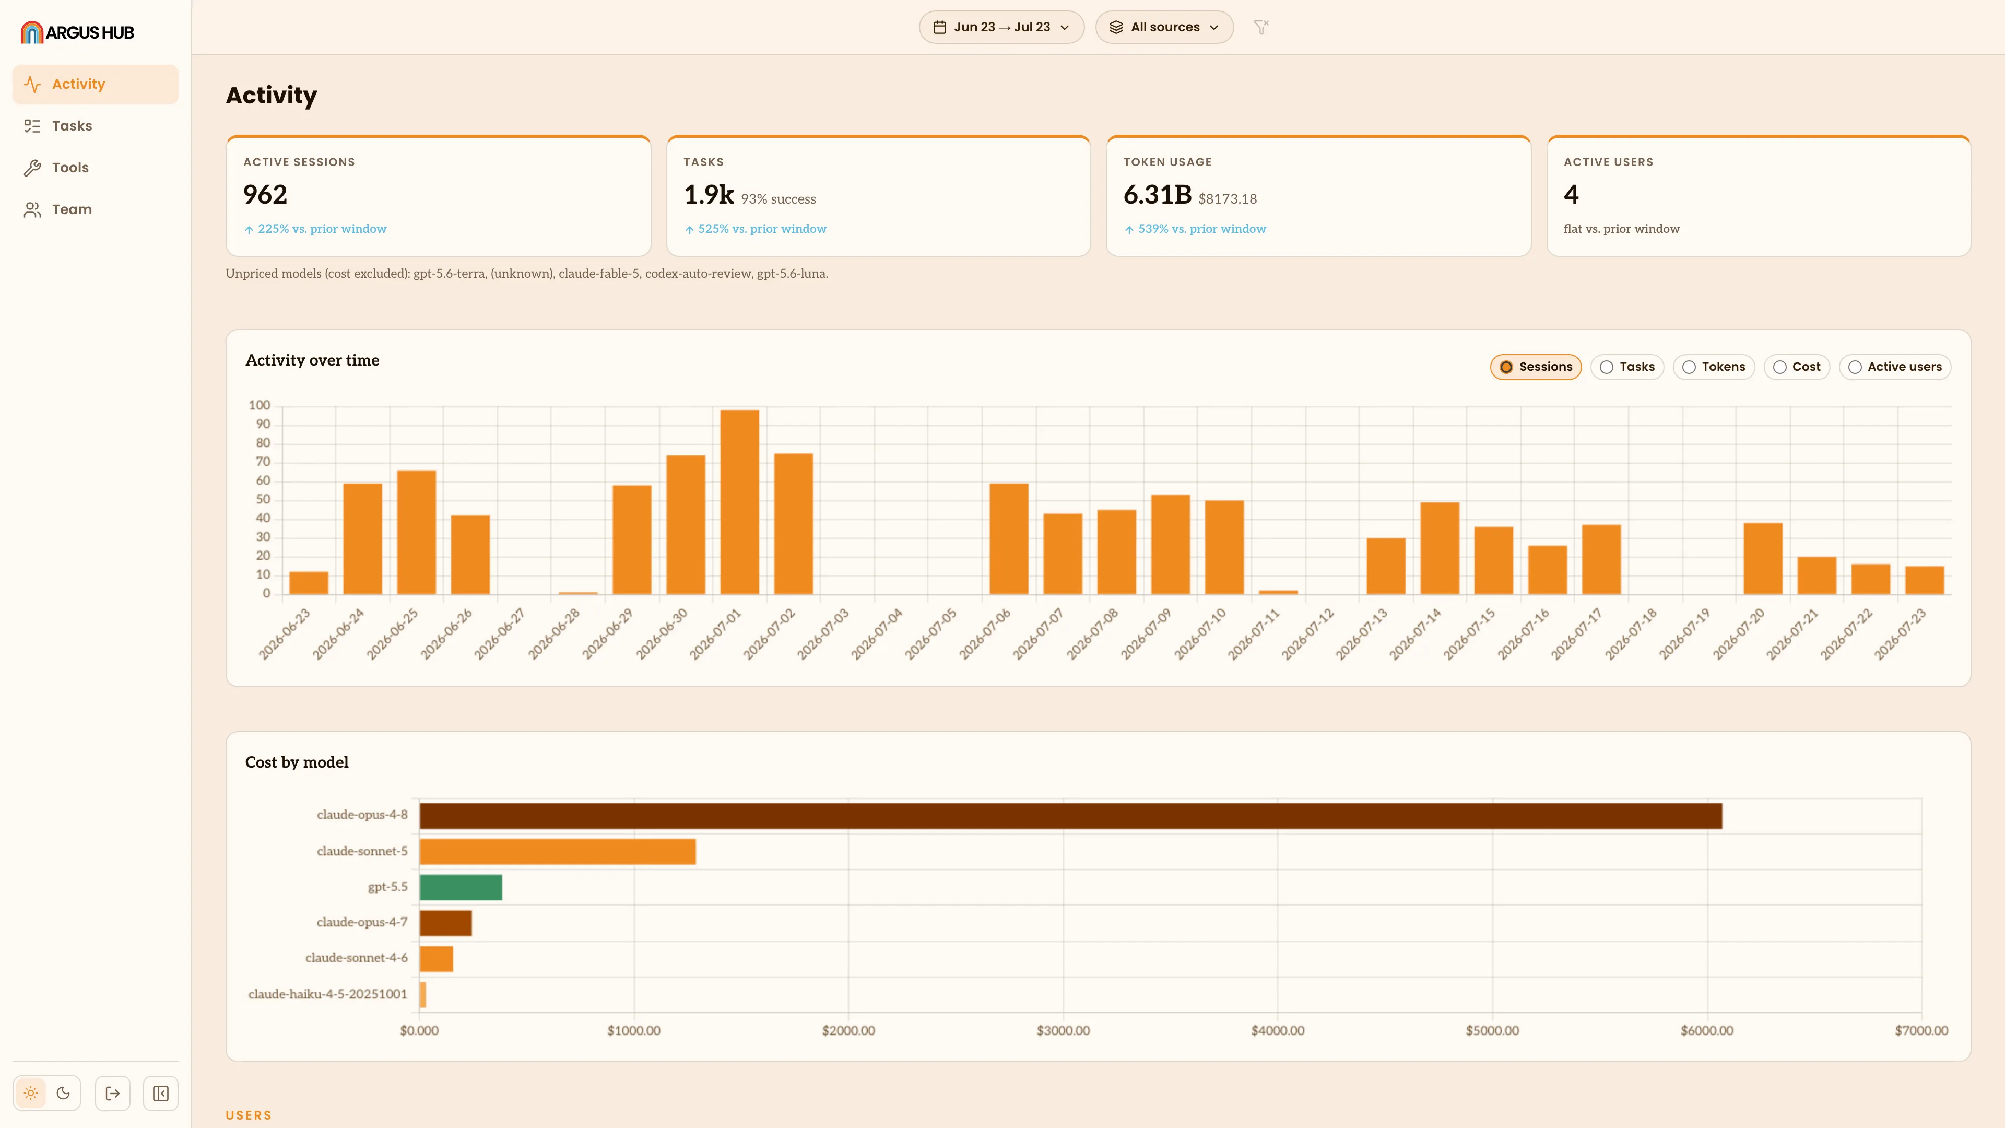
Task: Click the 2026-07-20 sessions bar
Action: (1763, 558)
